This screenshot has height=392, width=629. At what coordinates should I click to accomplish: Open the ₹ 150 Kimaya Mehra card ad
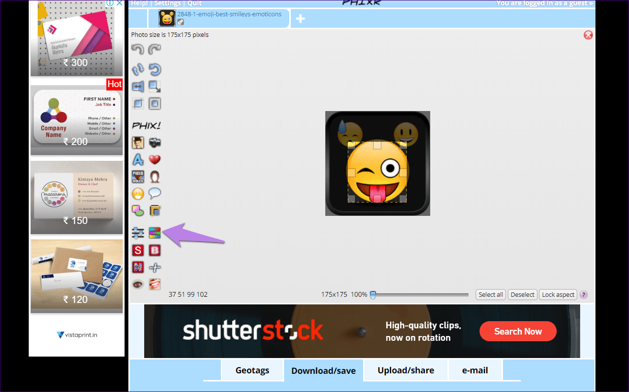point(77,197)
